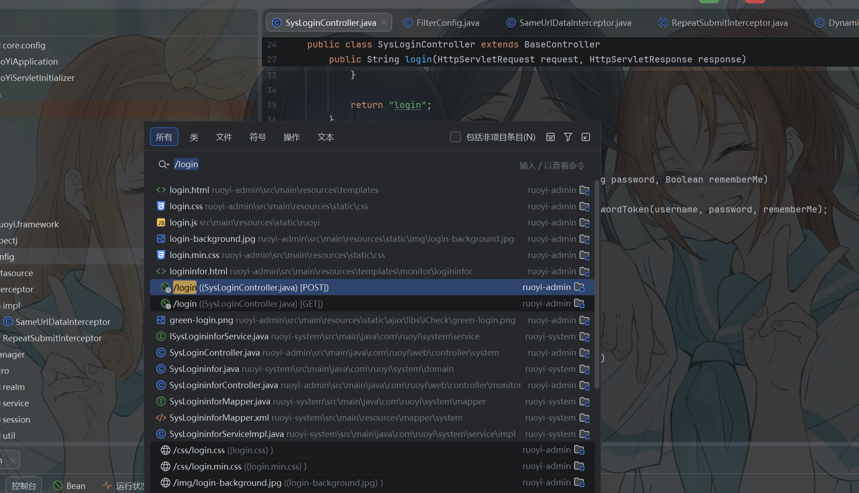Click JS icon of login.js result
The height and width of the screenshot is (493, 859).
tap(161, 223)
